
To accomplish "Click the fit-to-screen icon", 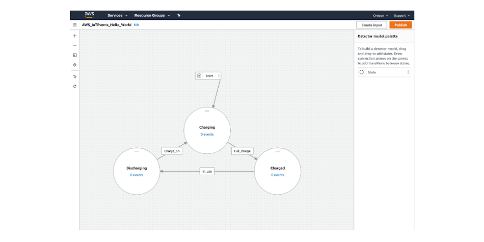I will click(x=74, y=55).
